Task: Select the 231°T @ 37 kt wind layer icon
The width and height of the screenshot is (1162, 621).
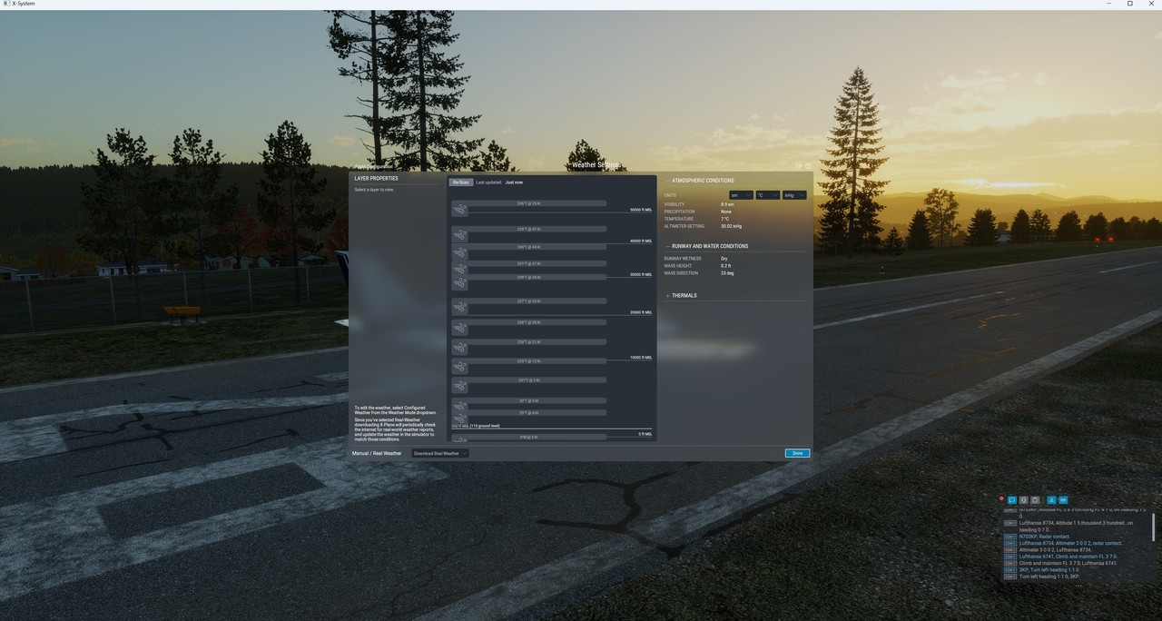Action: 460,269
